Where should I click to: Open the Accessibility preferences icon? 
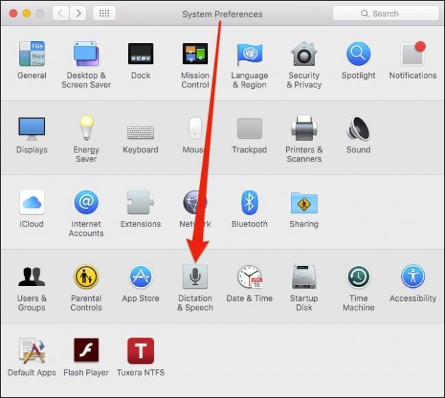(413, 277)
